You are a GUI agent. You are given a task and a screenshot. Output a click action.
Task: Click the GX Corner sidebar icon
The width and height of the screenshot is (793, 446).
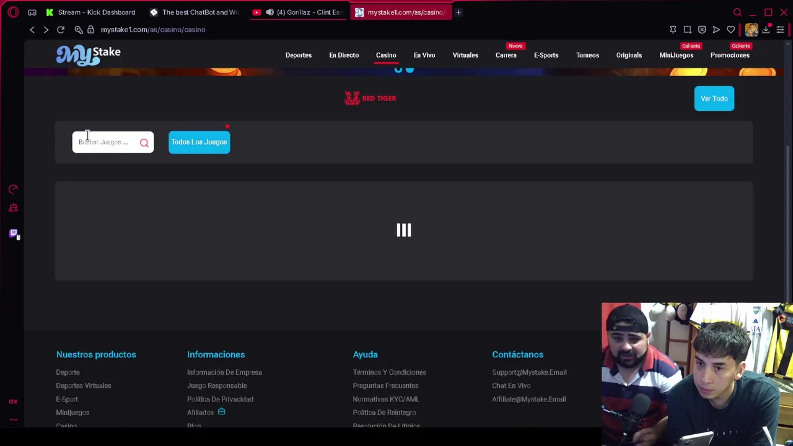[13, 401]
